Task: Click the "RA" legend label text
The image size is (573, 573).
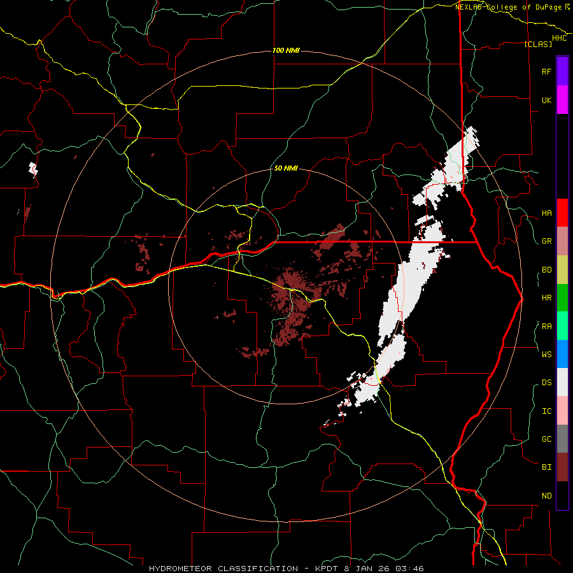Action: pos(546,327)
